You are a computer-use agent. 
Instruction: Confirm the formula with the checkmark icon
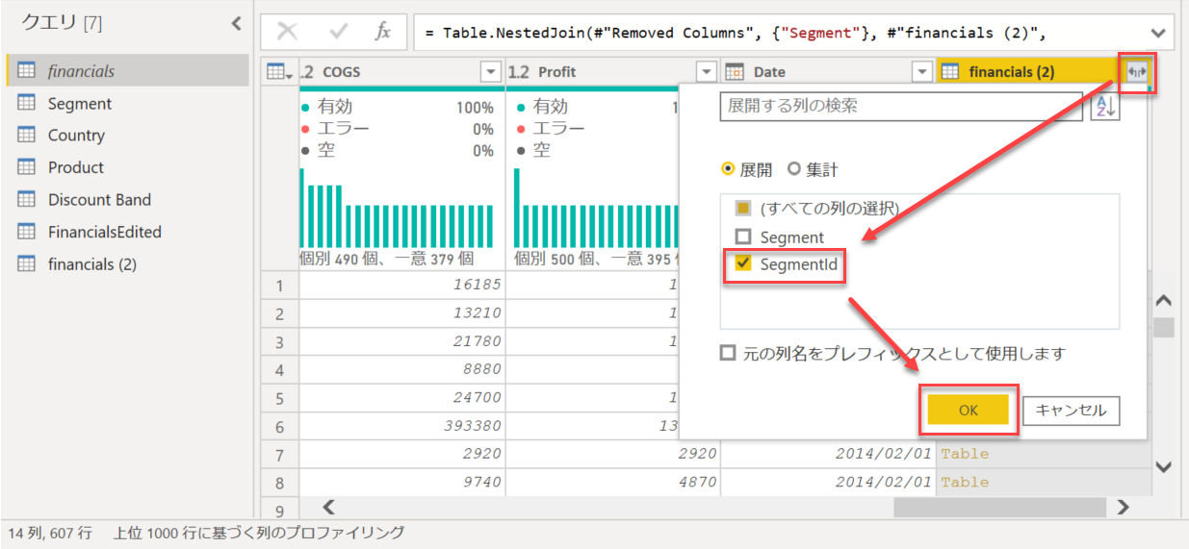pos(338,32)
